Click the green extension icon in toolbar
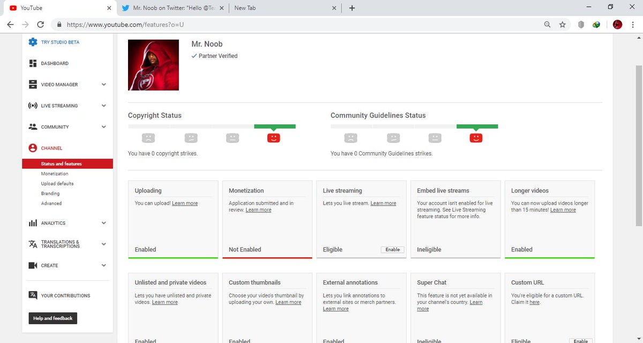Screen dimensions: 643x343 (x=596, y=25)
